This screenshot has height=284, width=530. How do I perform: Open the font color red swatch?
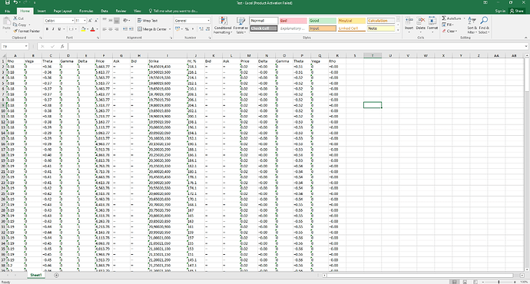click(93, 29)
